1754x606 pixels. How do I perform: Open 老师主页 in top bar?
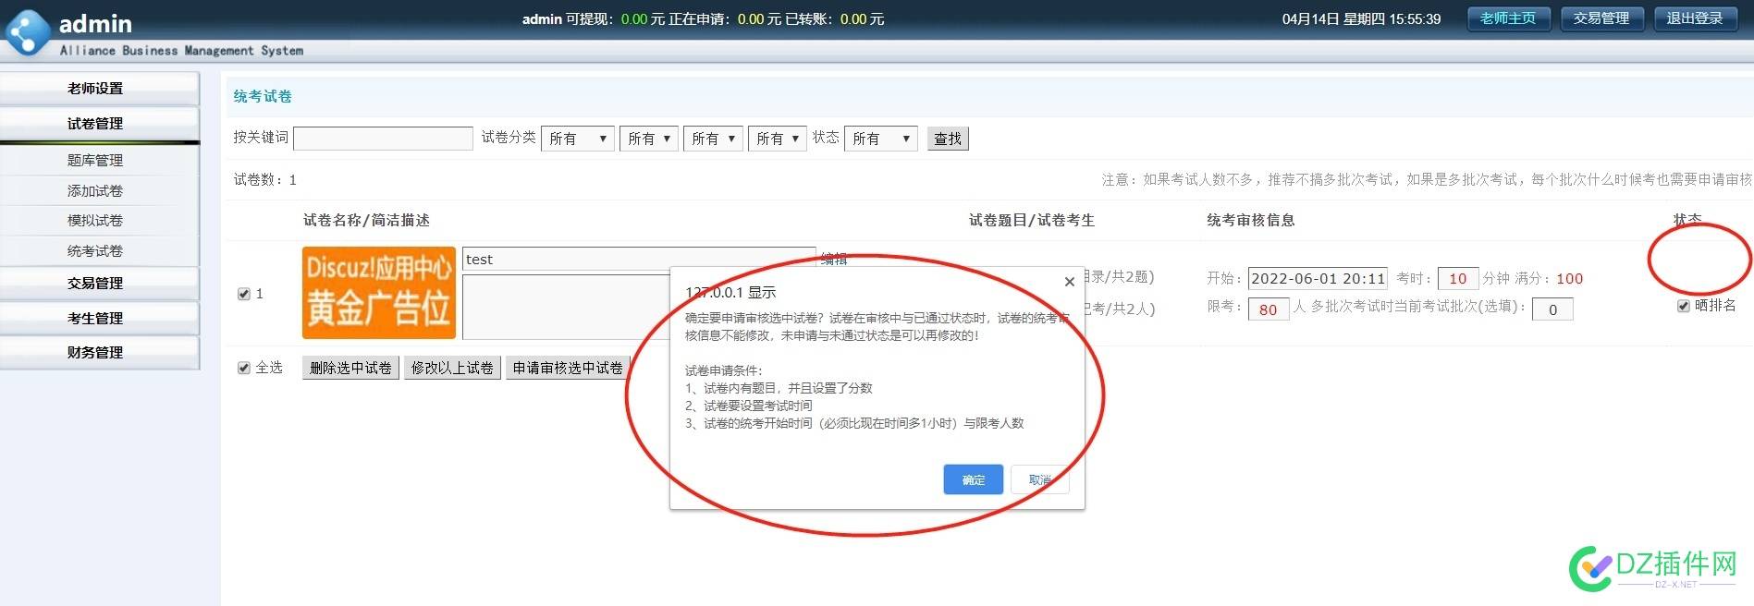tap(1508, 18)
